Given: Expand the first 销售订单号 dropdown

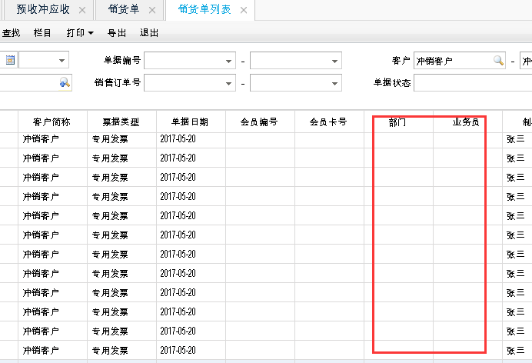Looking at the screenshot, I should tap(228, 84).
